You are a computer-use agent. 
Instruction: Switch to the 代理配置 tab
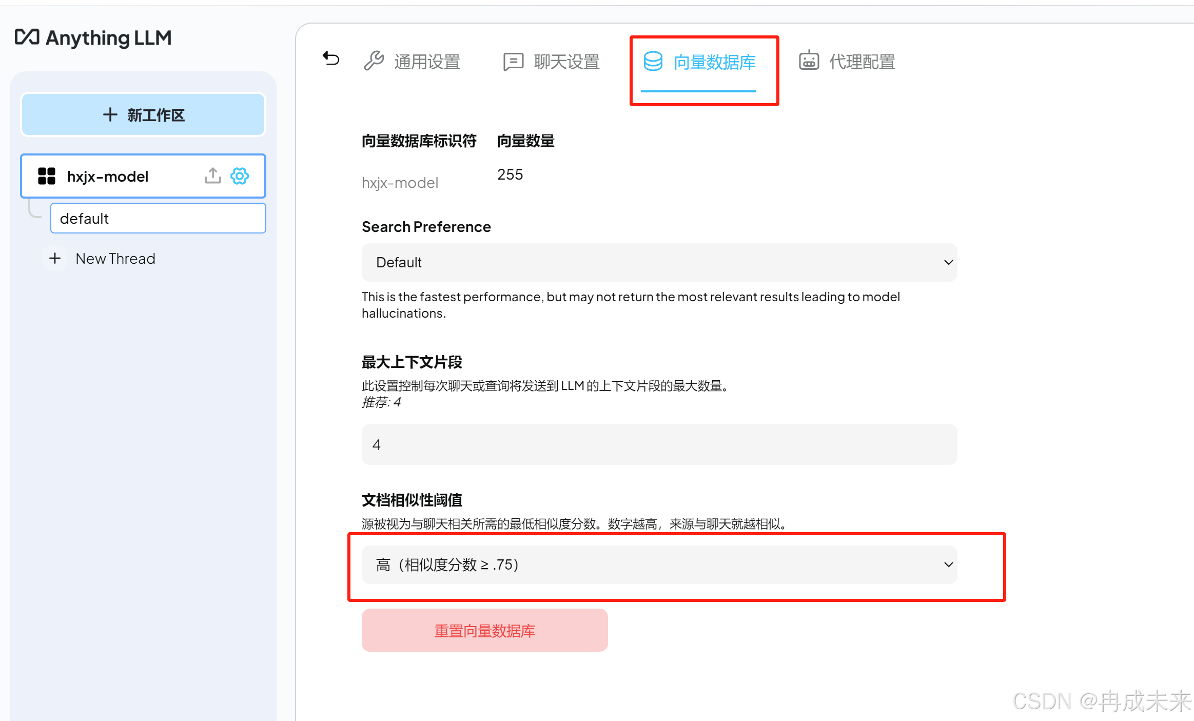click(x=862, y=62)
